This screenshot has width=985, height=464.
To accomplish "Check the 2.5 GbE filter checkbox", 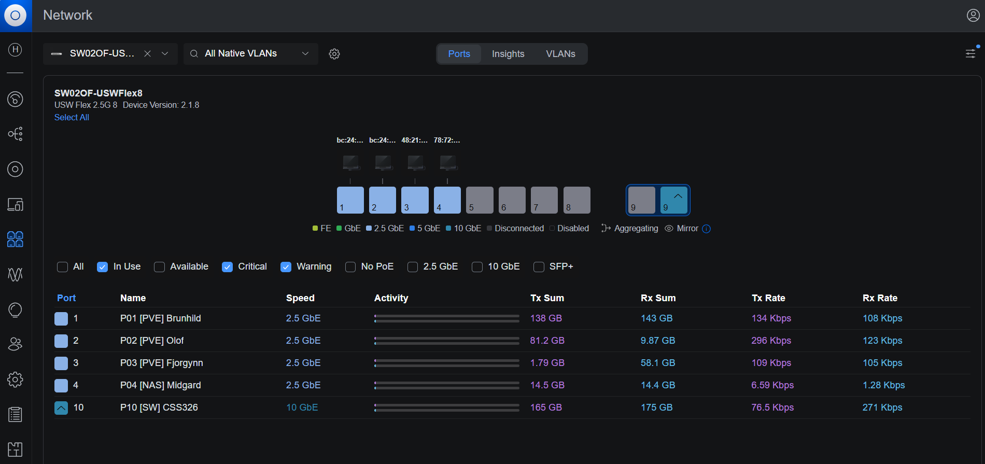I will pos(413,267).
